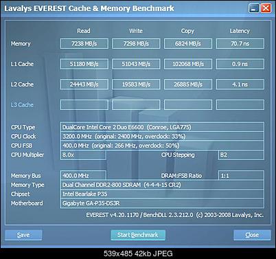Select L1 Cache Copy 102068 MB/s

pos(188,64)
